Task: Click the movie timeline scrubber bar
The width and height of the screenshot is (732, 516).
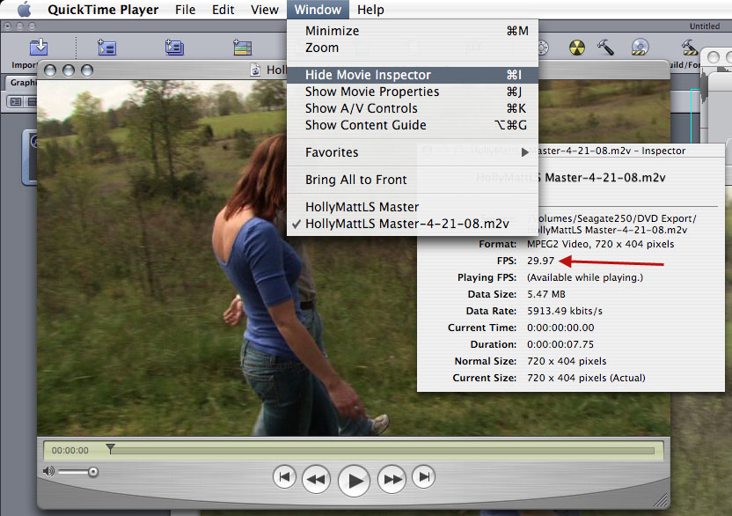Action: click(x=382, y=451)
